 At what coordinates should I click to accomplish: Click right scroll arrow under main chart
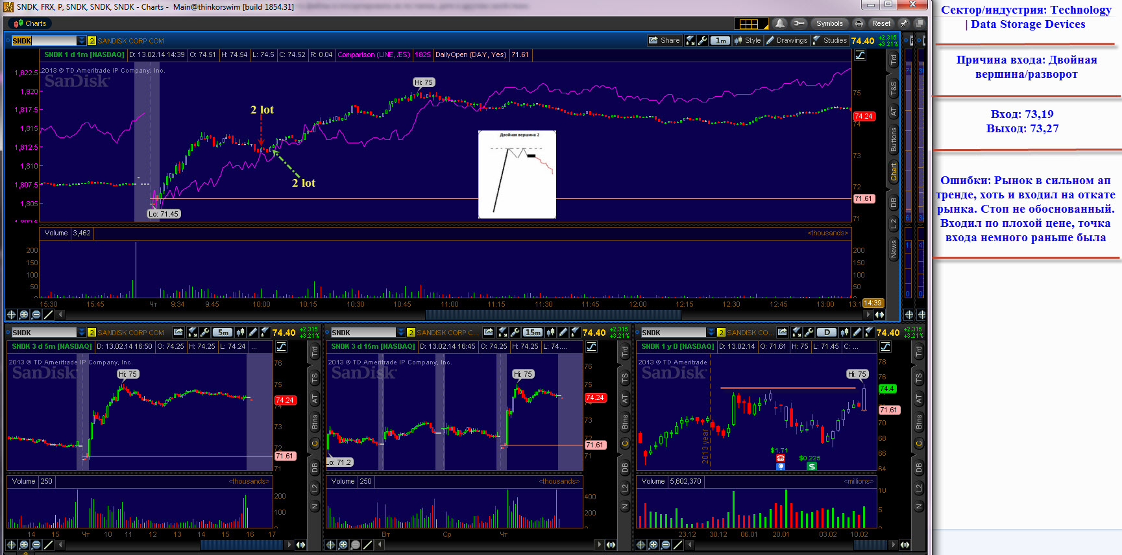click(x=868, y=314)
